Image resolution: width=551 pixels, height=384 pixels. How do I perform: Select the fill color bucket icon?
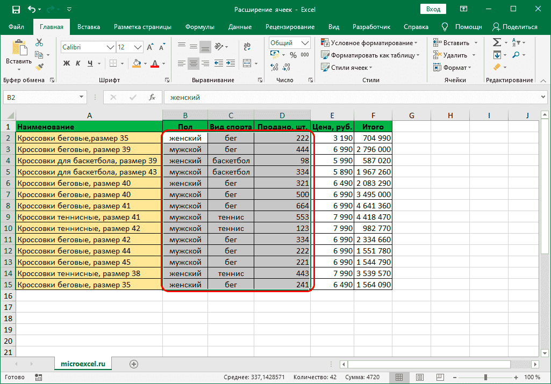coord(137,63)
